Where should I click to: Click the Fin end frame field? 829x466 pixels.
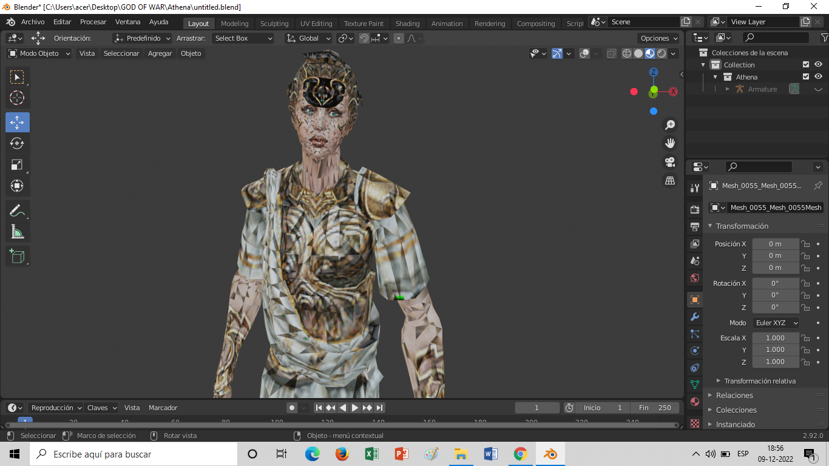pos(655,408)
